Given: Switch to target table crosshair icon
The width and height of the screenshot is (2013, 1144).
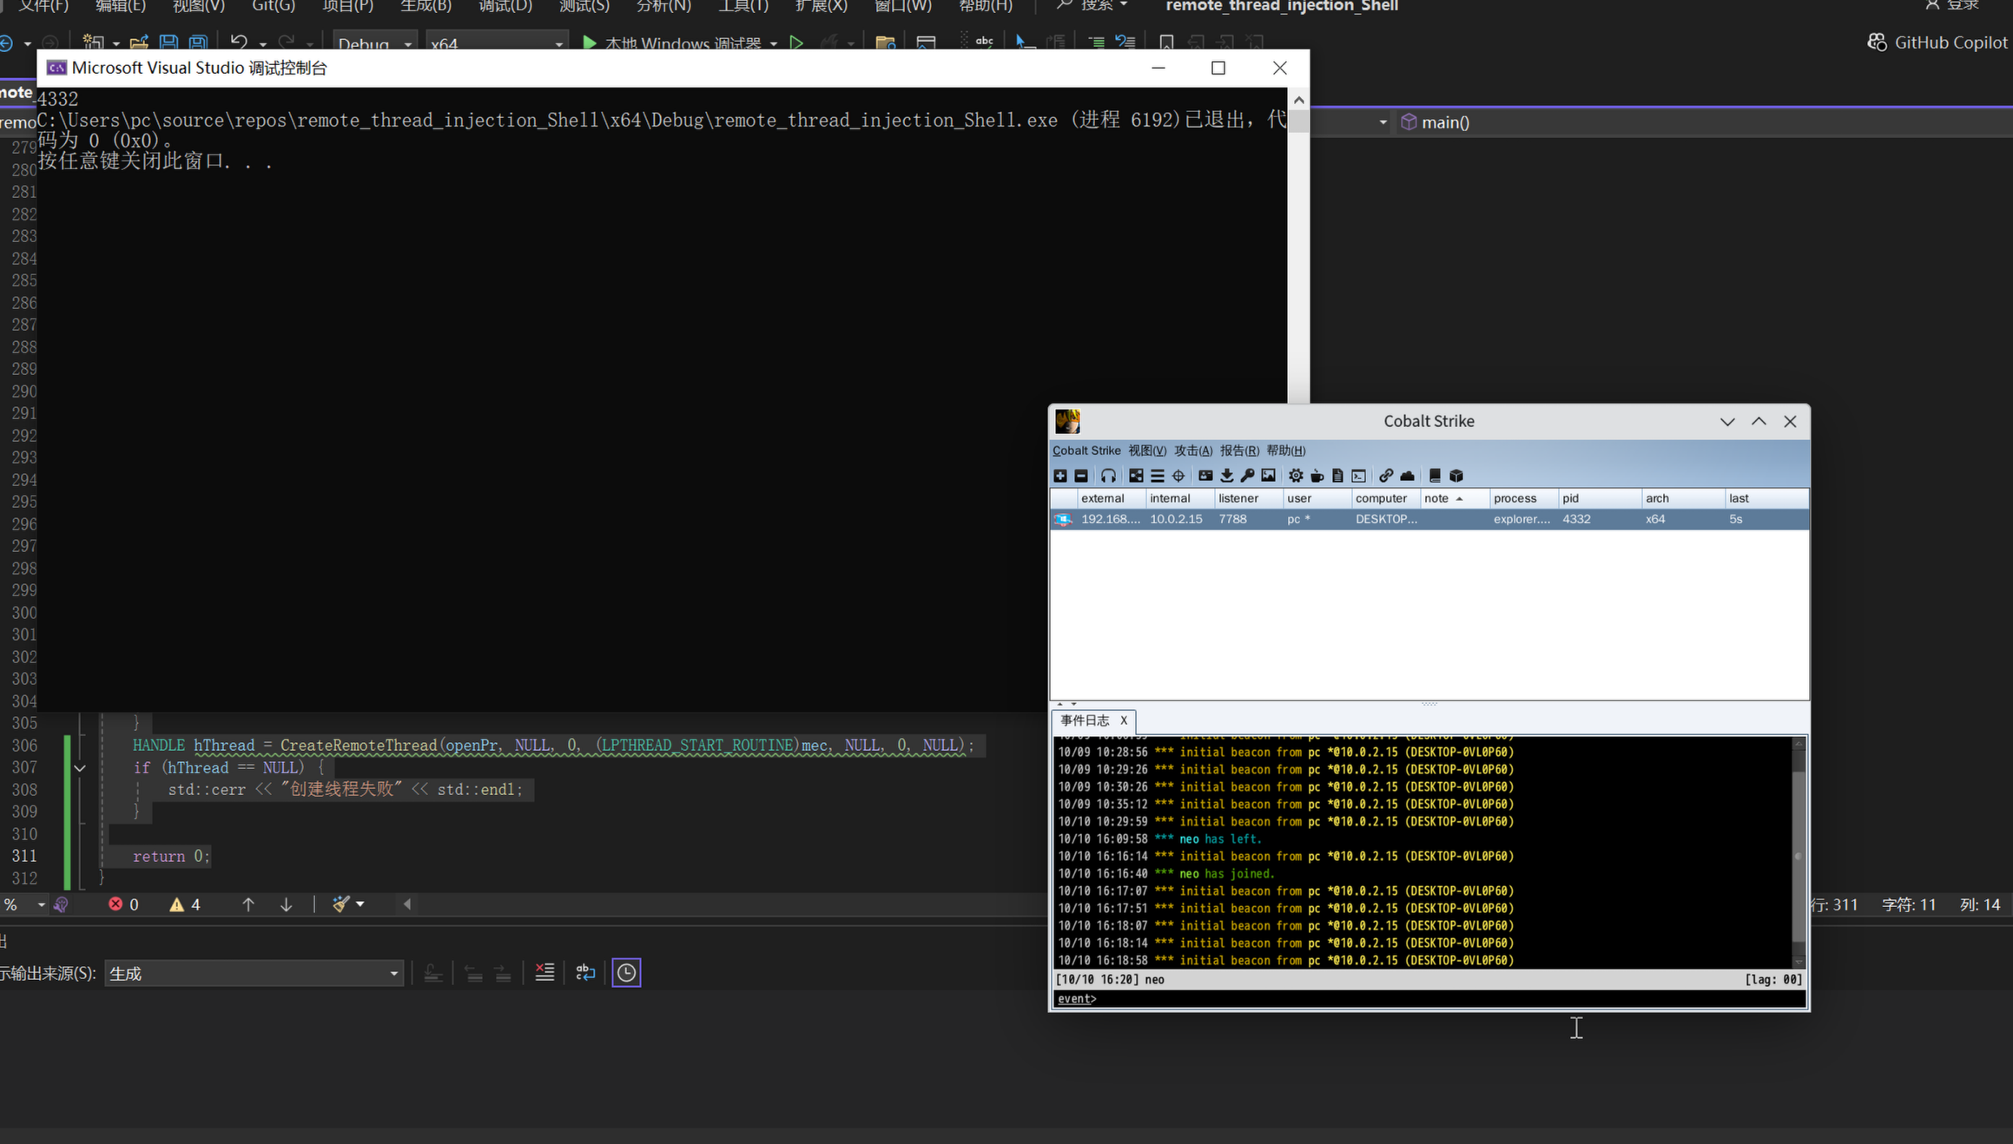Looking at the screenshot, I should click(x=1178, y=476).
